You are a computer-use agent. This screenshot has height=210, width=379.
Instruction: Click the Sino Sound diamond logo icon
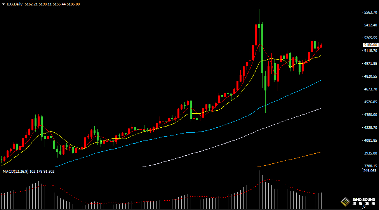point(344,201)
